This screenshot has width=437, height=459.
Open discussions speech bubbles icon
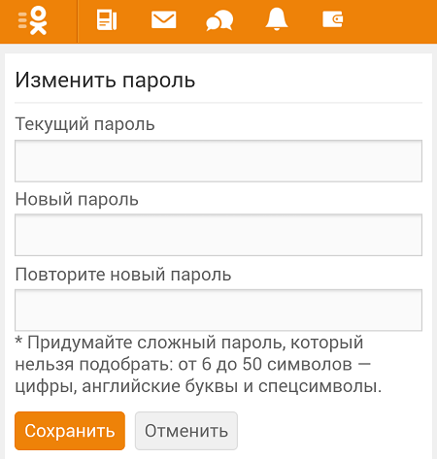coord(219,20)
